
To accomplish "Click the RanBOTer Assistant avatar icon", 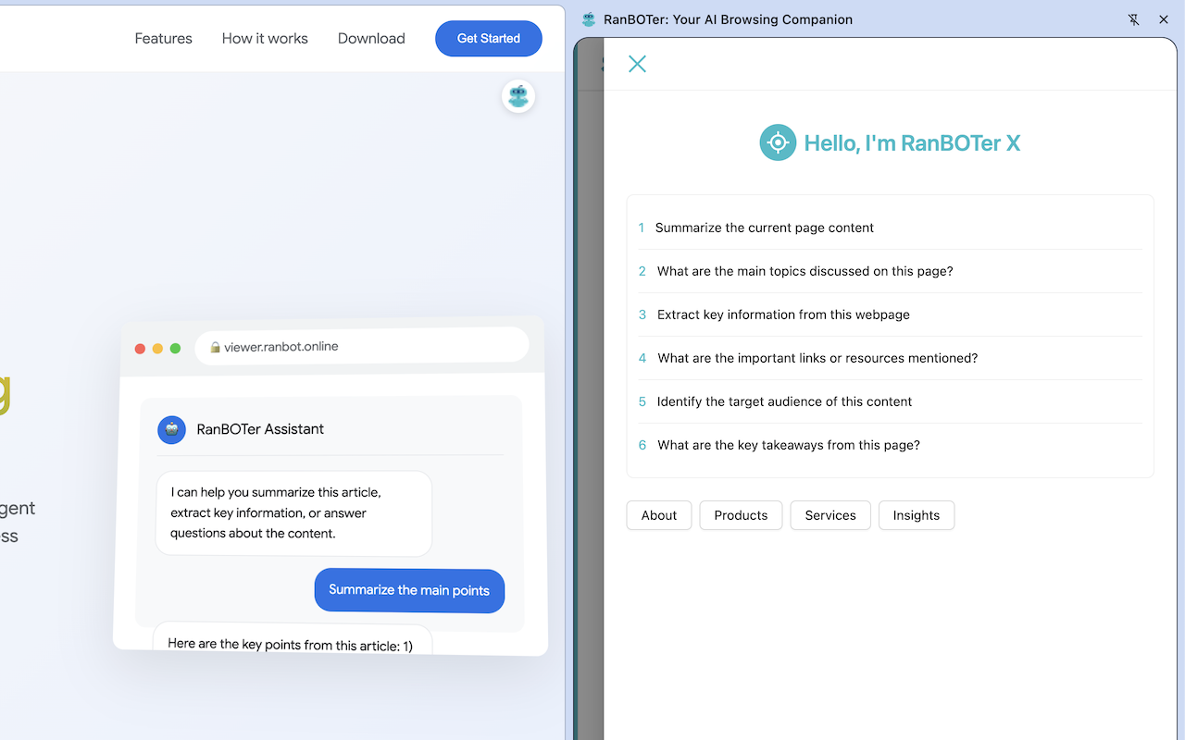I will [x=171, y=429].
